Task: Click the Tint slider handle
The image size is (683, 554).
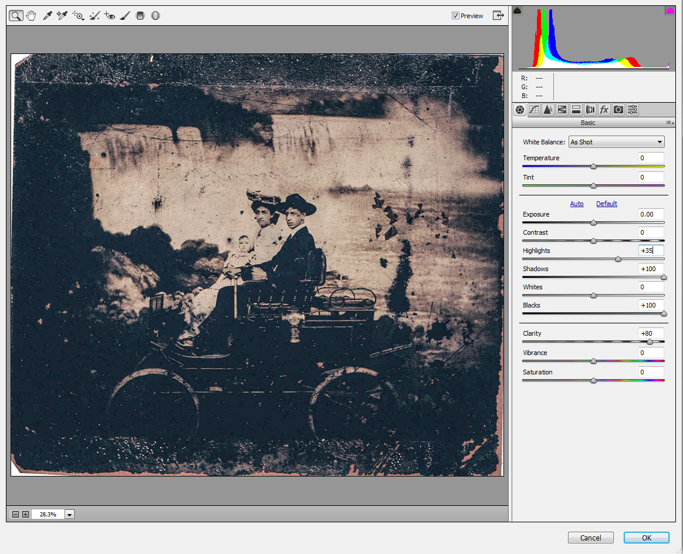Action: click(593, 185)
